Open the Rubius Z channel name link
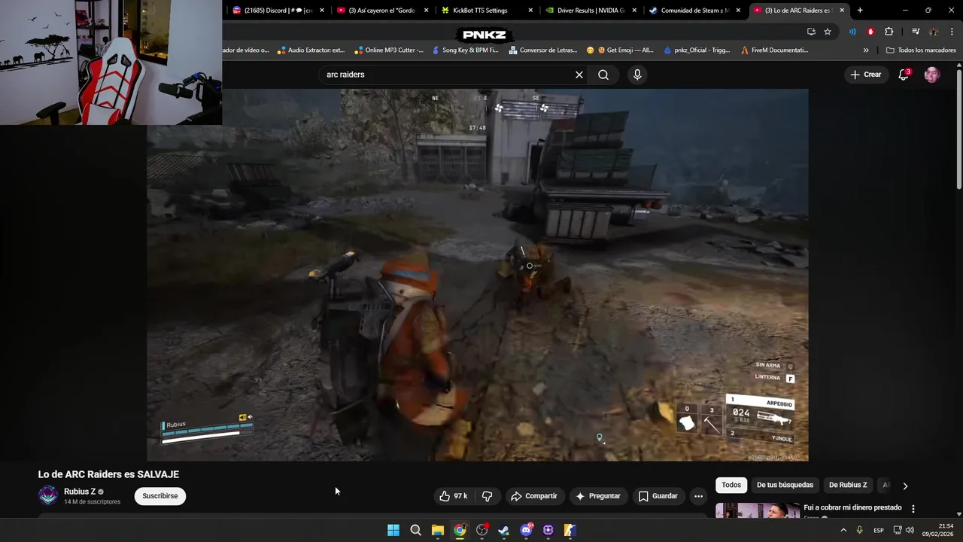963x542 pixels. (80, 492)
